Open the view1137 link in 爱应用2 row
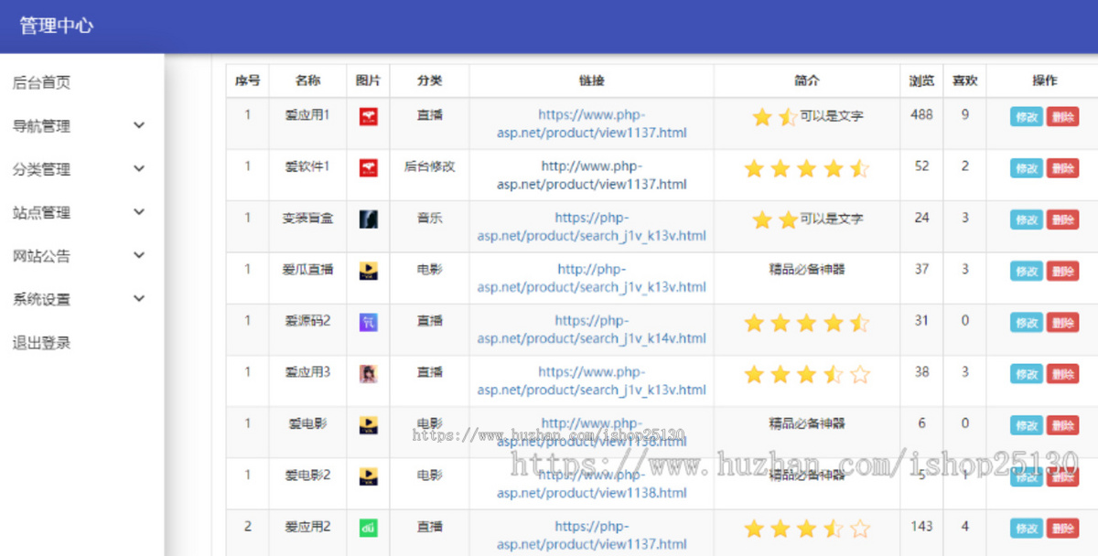 coord(592,535)
